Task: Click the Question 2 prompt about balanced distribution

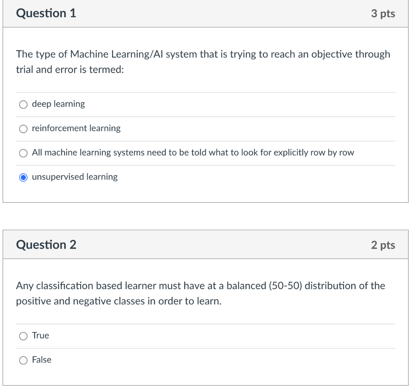Action: click(200, 293)
